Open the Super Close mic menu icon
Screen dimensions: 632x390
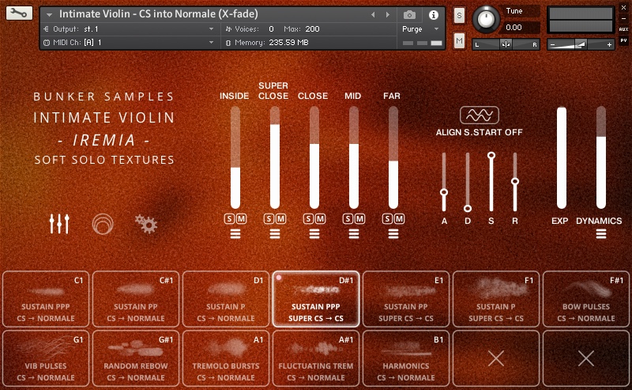[274, 233]
